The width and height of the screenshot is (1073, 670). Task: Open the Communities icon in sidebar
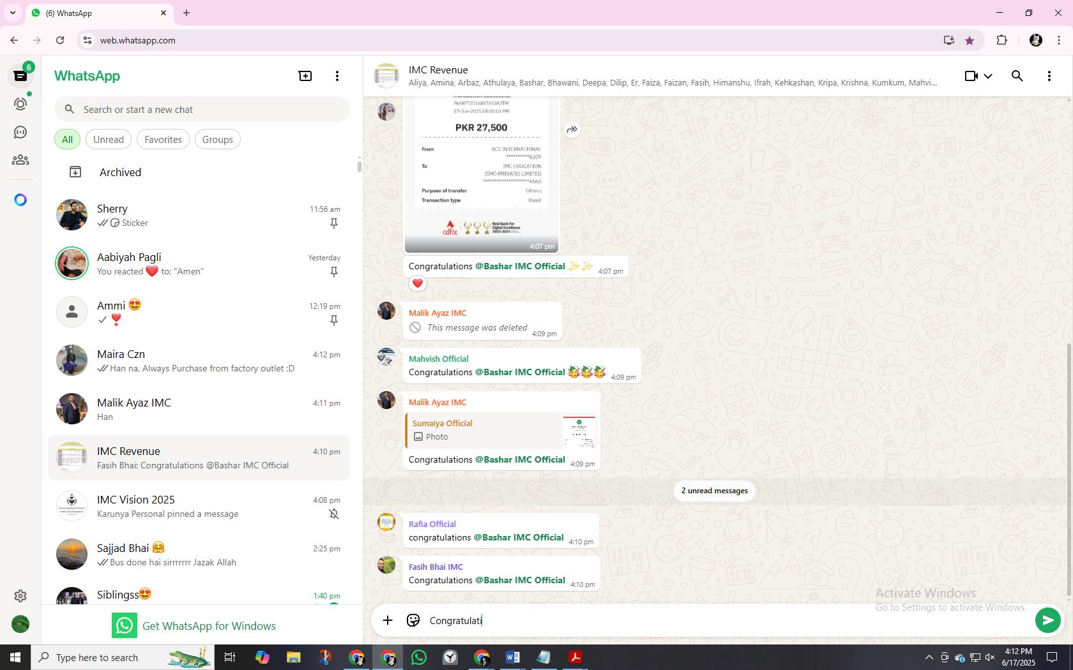pos(20,160)
